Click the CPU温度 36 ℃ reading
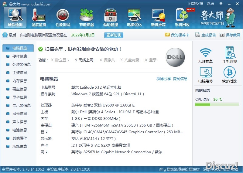 tap(209, 100)
